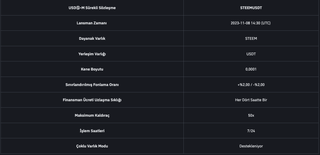Click the 'Lansman Zamanı' label
Screen dimensions: 320x155
pos(92,23)
